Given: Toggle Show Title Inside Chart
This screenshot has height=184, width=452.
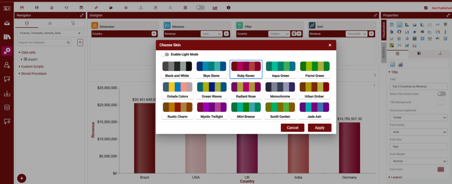Looking at the screenshot, I should [441, 94].
